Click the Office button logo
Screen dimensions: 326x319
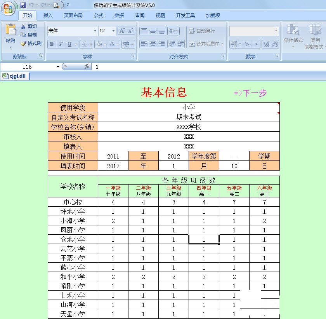tap(8, 9)
